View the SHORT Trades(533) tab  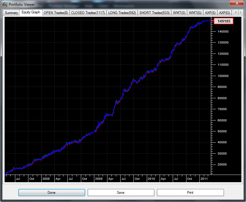(x=154, y=13)
